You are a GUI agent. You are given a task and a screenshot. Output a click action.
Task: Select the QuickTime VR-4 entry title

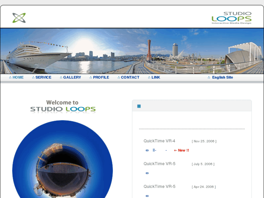pos(159,141)
